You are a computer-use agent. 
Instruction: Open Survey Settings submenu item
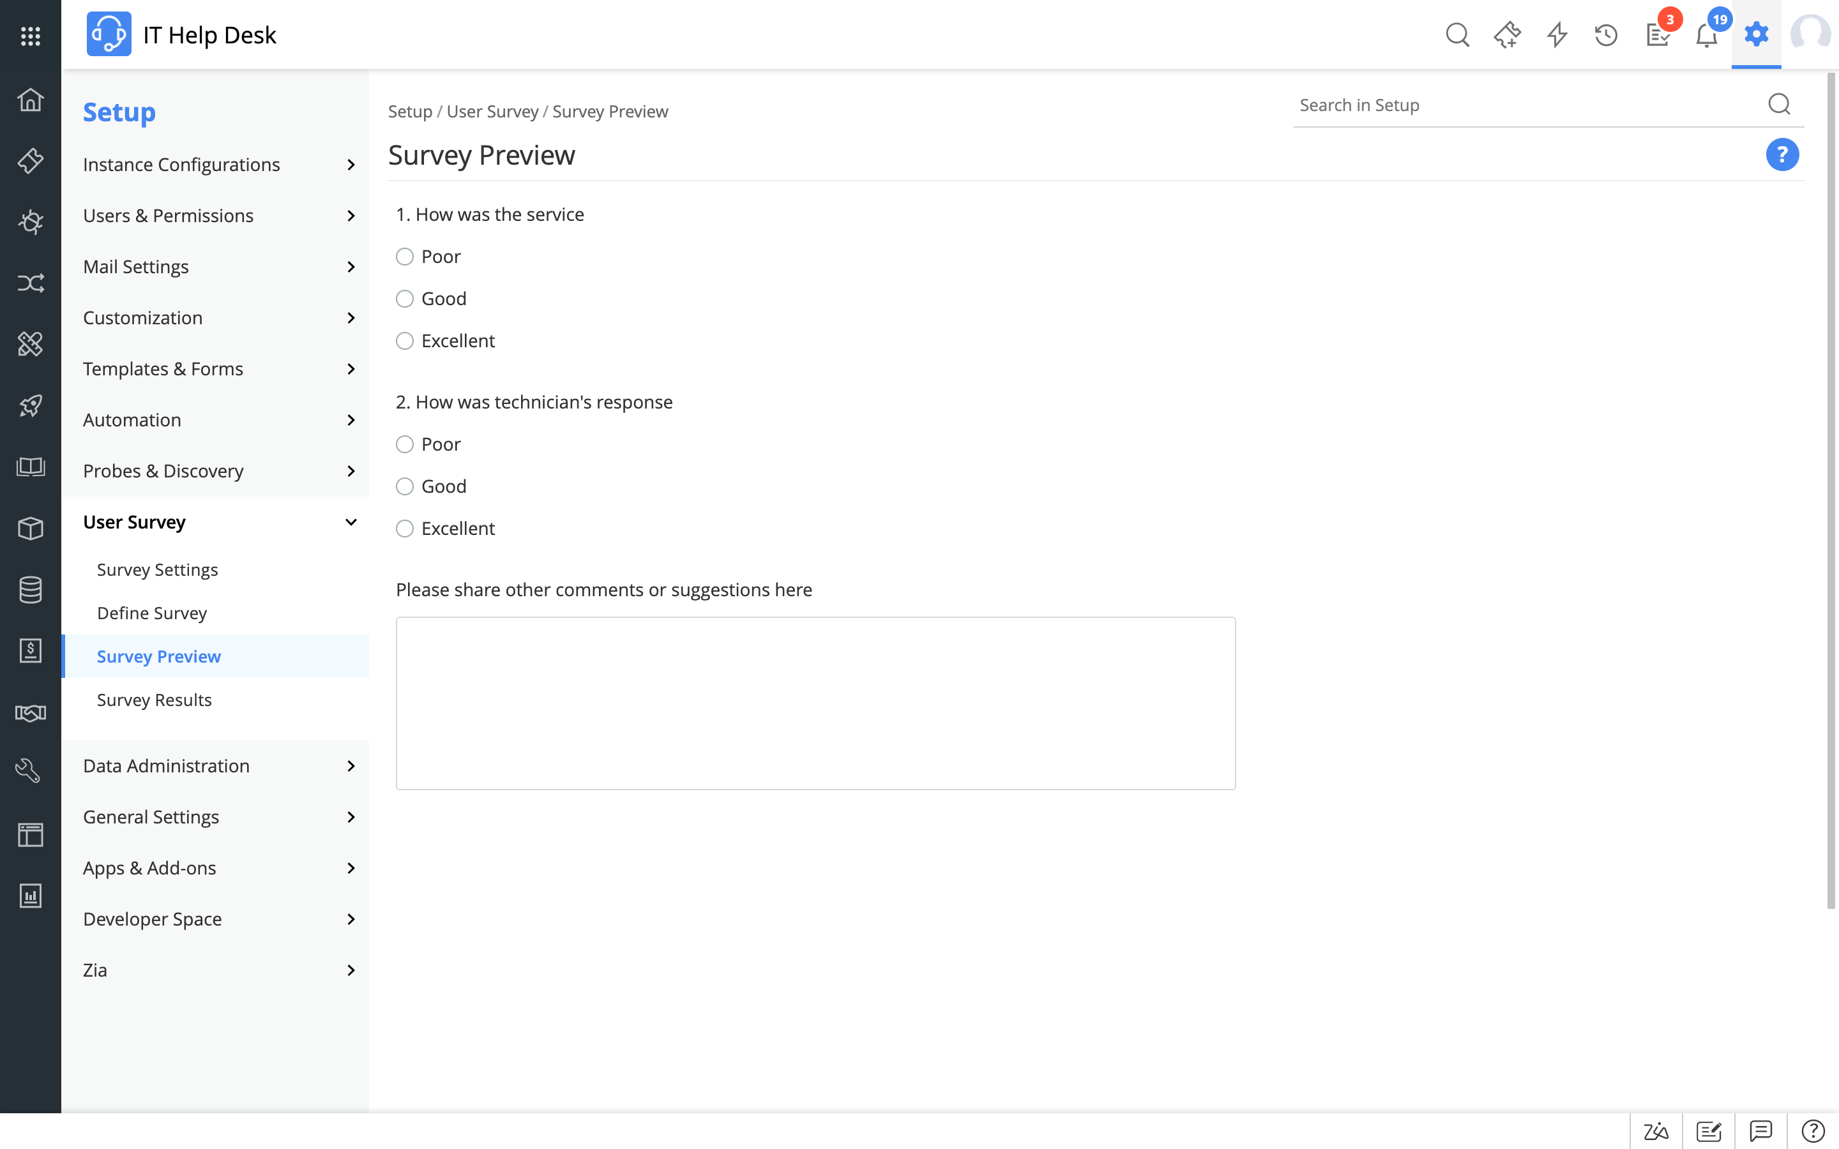[157, 570]
